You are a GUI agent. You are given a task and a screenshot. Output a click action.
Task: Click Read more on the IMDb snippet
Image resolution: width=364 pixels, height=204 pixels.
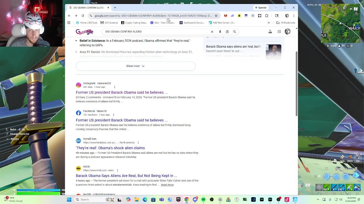coord(167,185)
